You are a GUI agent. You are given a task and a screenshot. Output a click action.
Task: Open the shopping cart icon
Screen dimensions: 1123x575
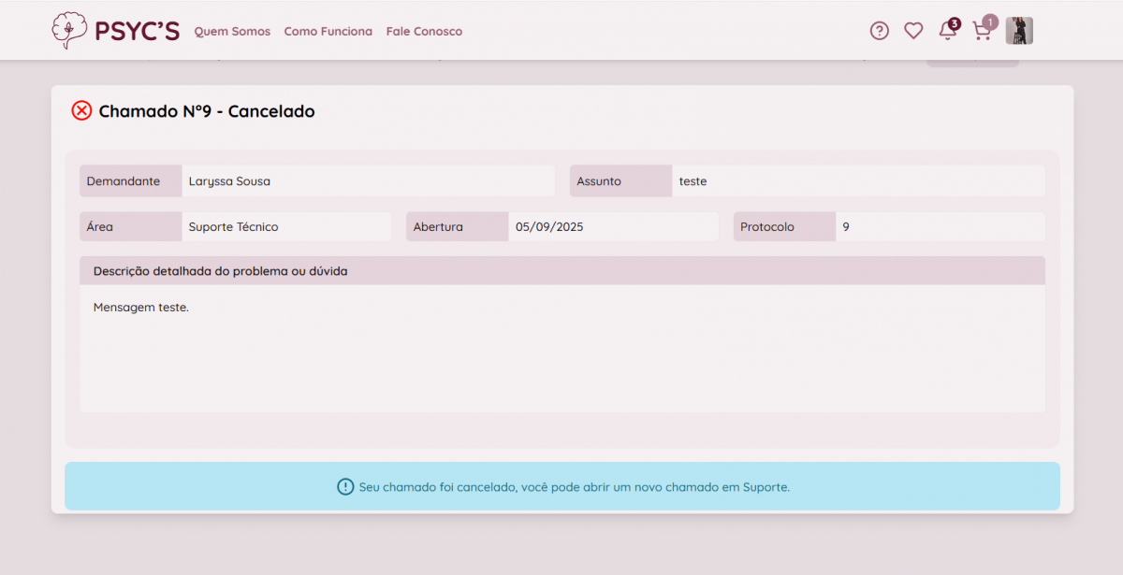click(x=982, y=31)
